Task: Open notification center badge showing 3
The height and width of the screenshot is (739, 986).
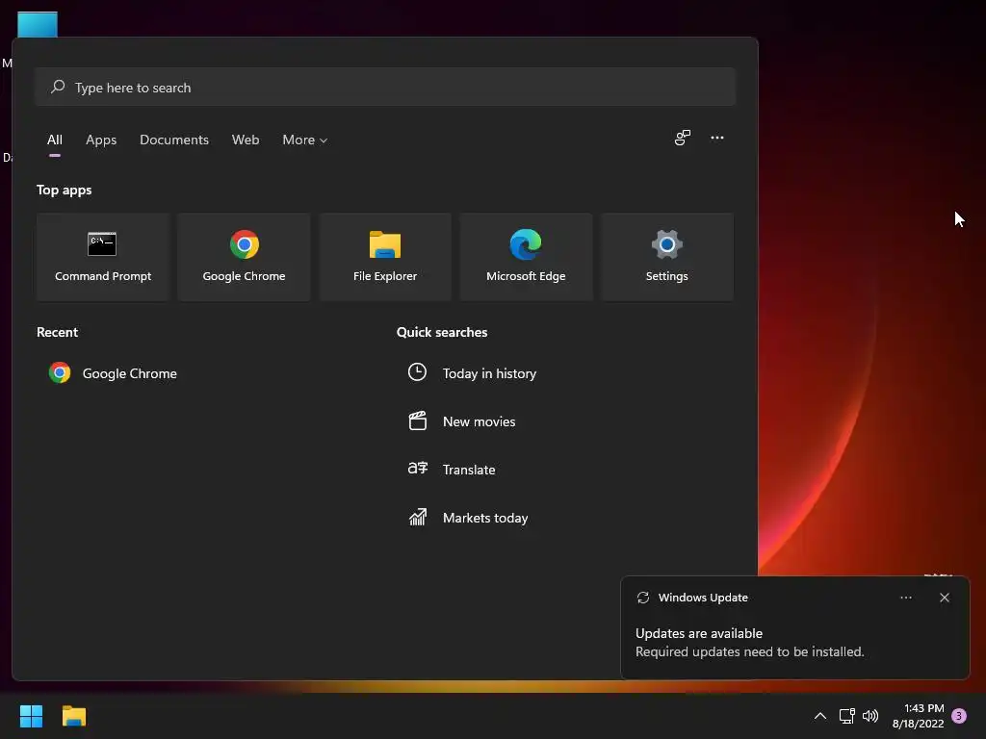Action: coord(959,716)
